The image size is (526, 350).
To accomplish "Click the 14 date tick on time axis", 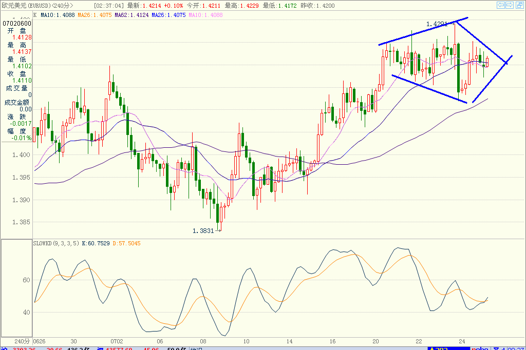I will pyautogui.click(x=290, y=341).
